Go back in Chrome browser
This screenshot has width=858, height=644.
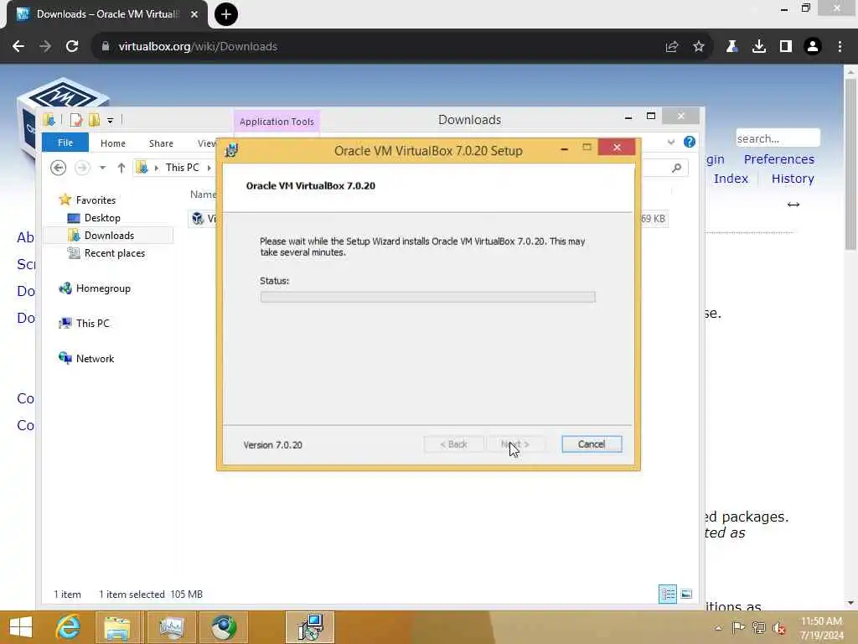18,47
